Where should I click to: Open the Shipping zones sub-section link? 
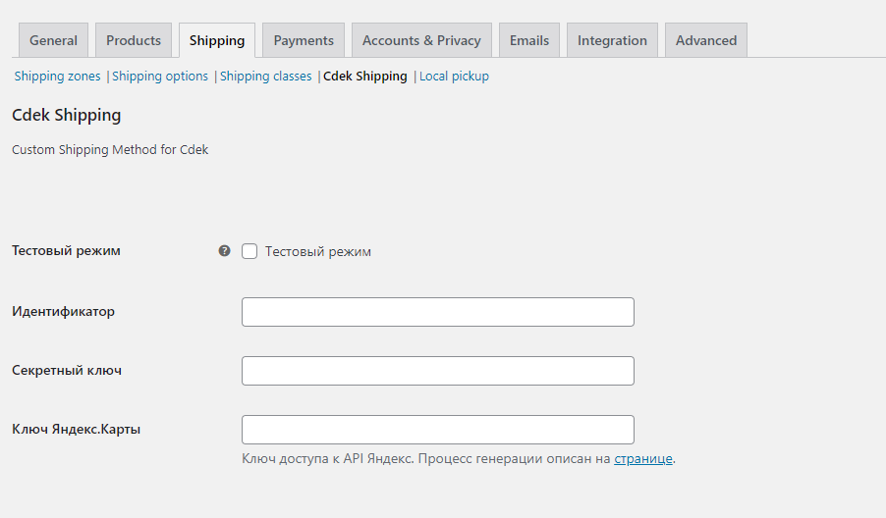pyautogui.click(x=57, y=77)
